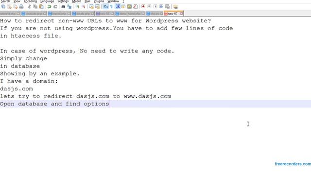This screenshot has width=311, height=175.
Task: Click the line "If you are not using wordpress"
Action: pos(117,28)
